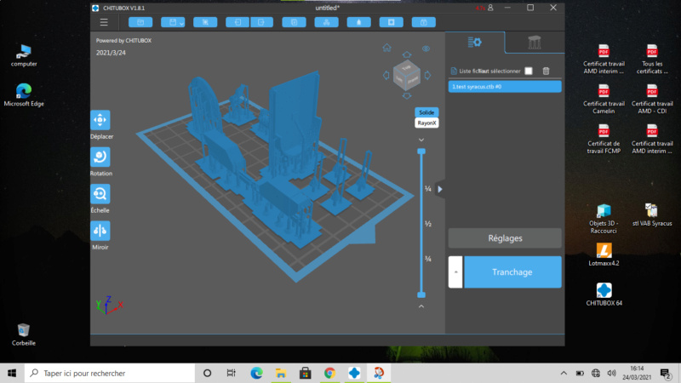This screenshot has width=681, height=383.
Task: Delete selected file with trash icon
Action: [x=546, y=71]
